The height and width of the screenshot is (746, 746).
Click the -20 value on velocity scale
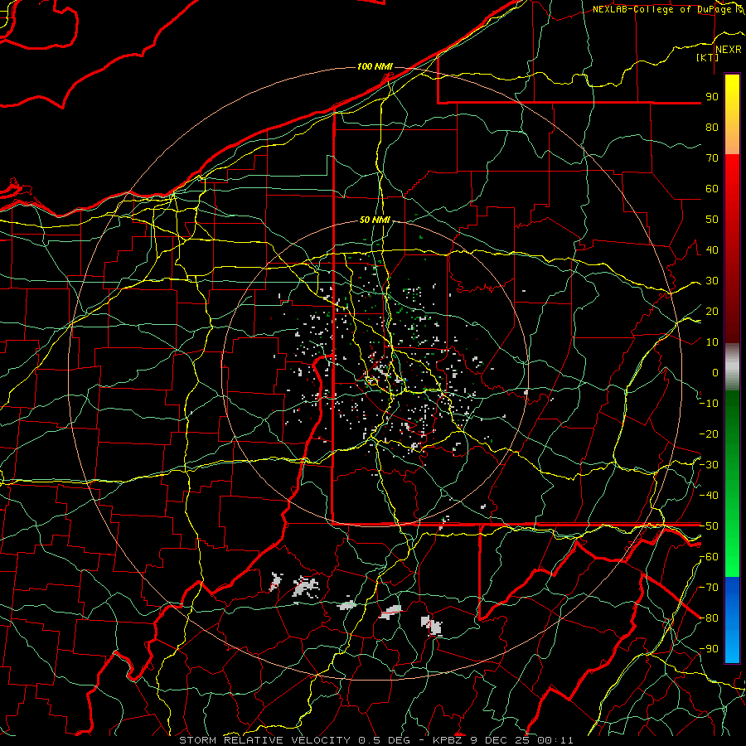pyautogui.click(x=709, y=434)
